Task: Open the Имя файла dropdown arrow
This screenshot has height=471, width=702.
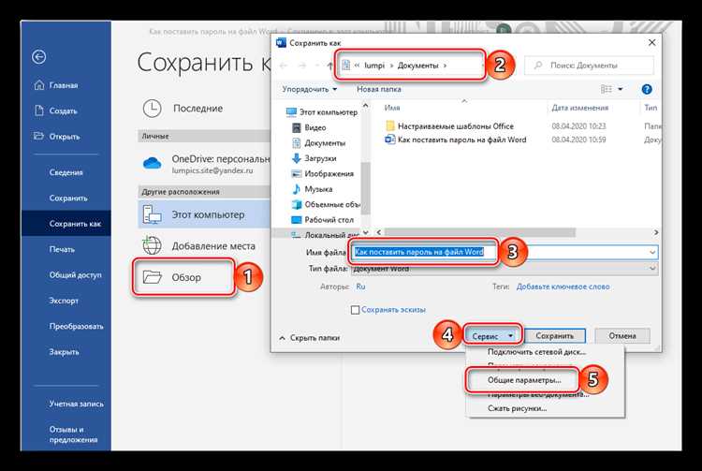Action: [x=652, y=252]
